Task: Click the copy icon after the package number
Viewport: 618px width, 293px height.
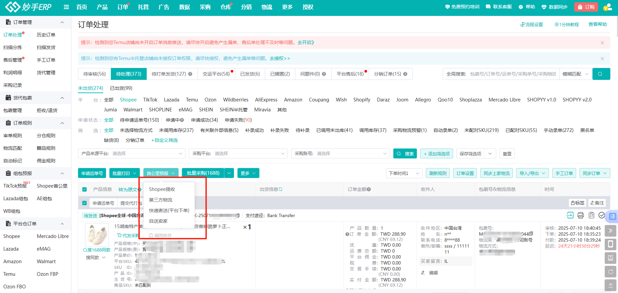Action: pos(531,234)
